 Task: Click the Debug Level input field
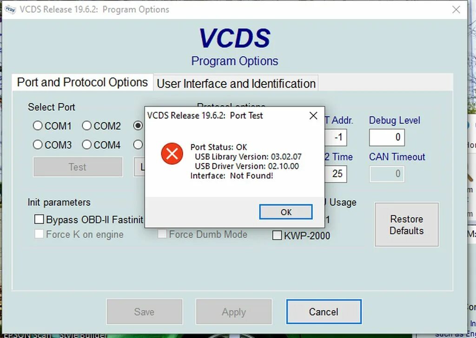pyautogui.click(x=387, y=137)
